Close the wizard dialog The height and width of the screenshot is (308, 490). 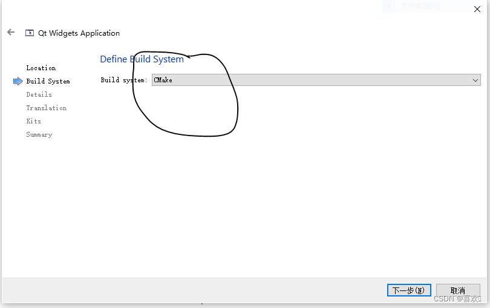pyautogui.click(x=477, y=9)
